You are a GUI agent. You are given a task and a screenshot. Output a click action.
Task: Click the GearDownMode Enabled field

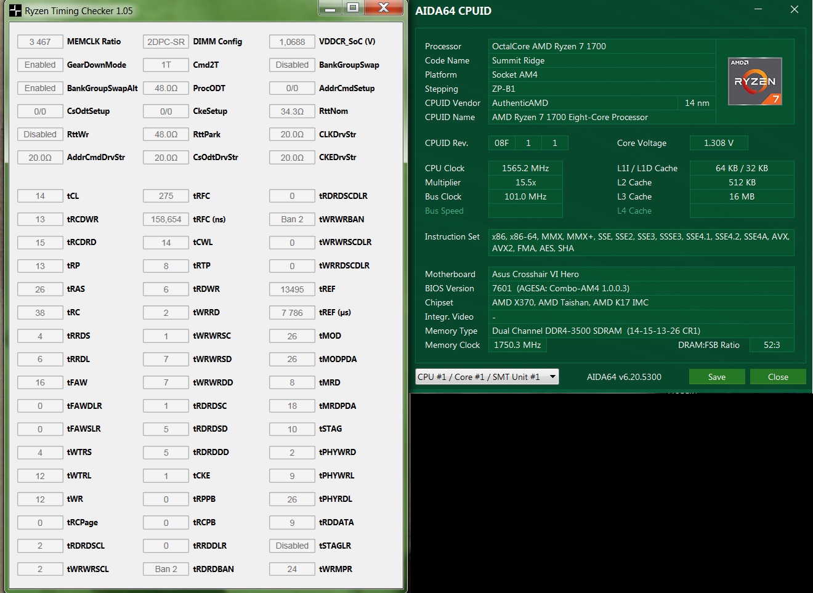point(40,65)
